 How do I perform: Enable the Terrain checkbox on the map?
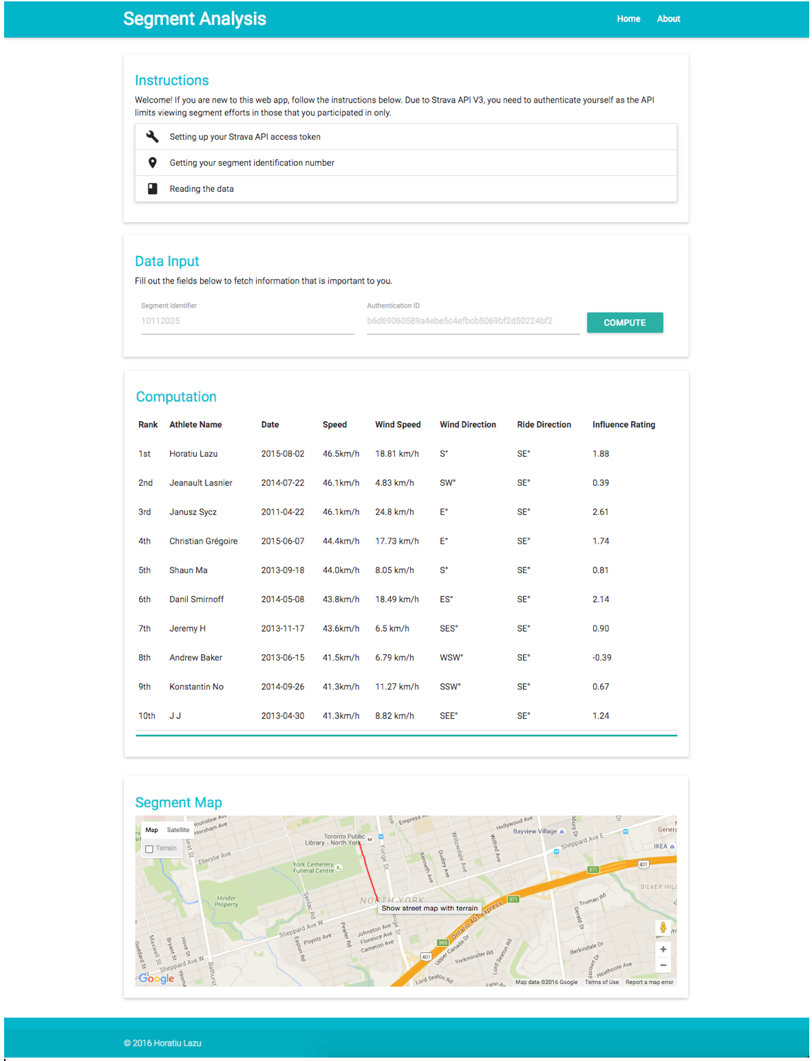tap(149, 848)
